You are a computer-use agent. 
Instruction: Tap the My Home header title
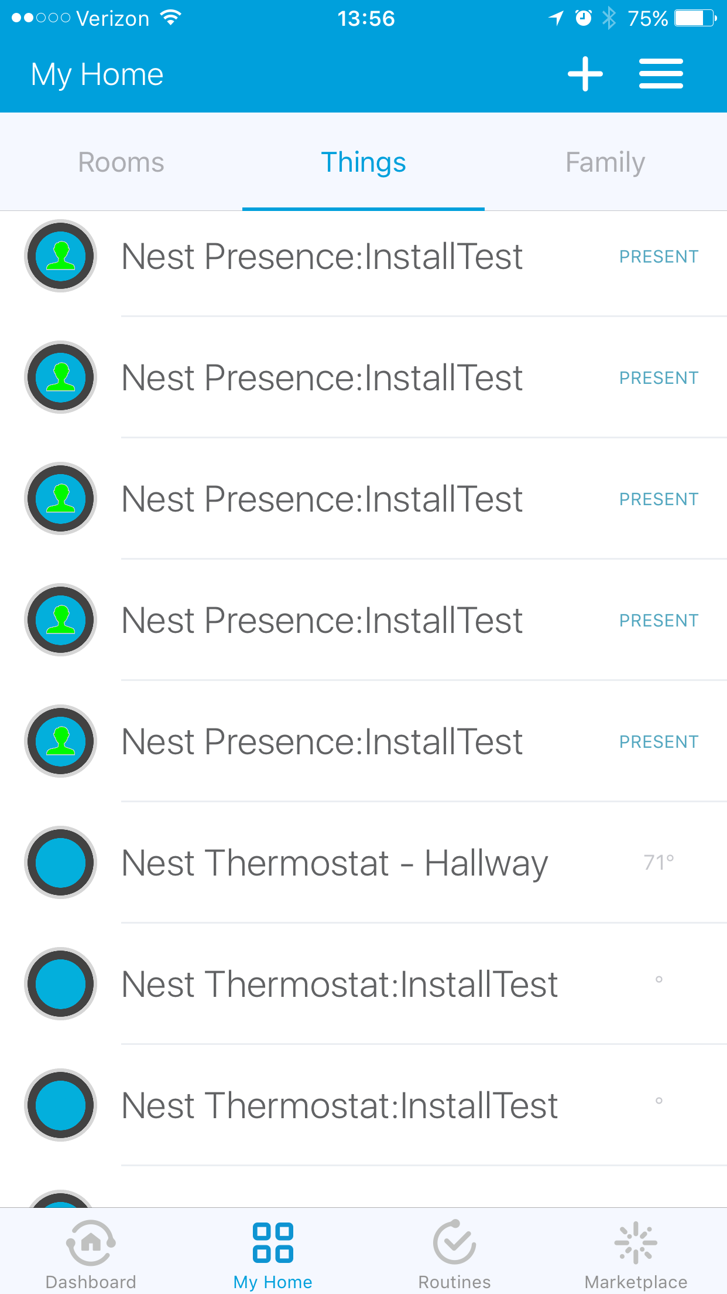[x=97, y=74]
